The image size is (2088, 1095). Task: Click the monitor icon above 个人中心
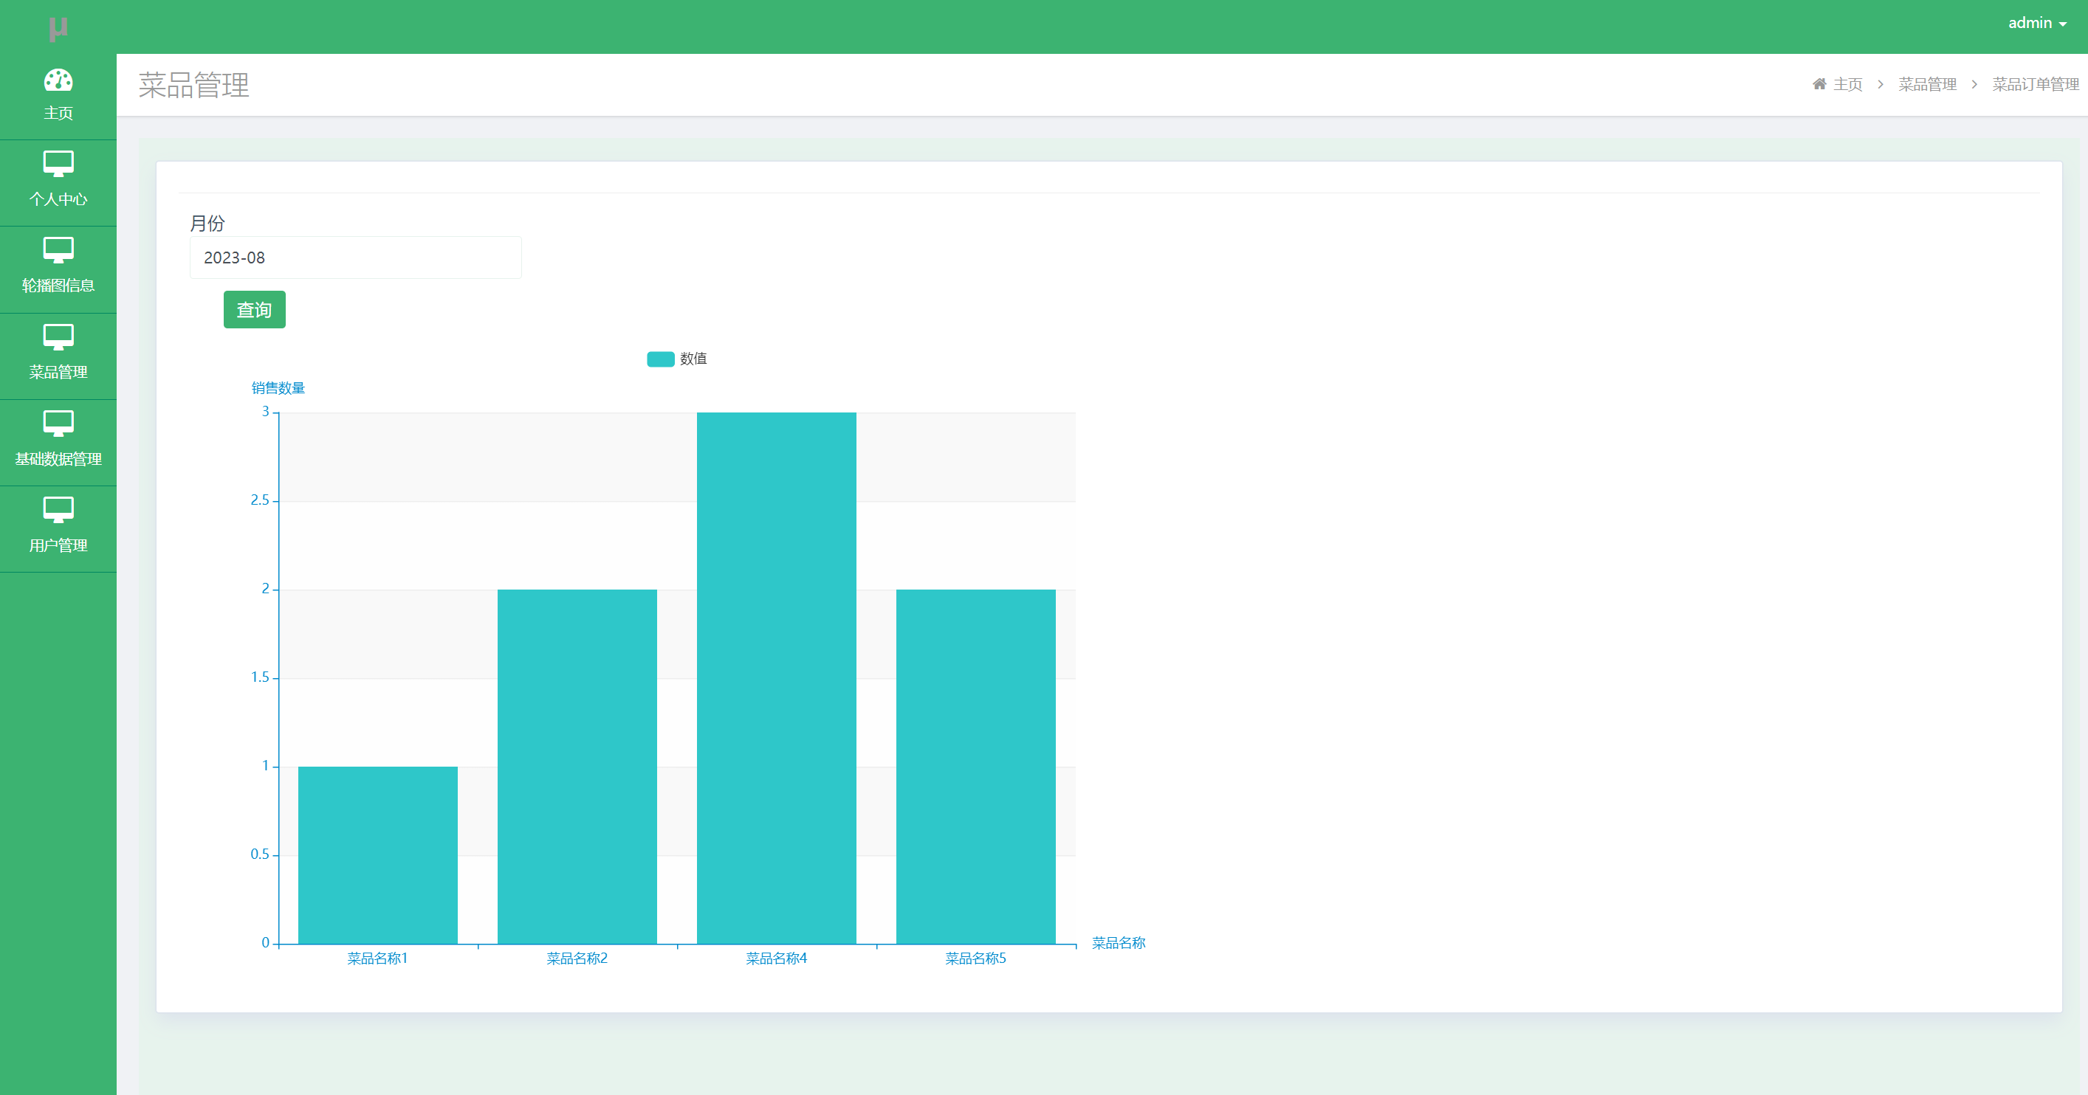pos(58,165)
